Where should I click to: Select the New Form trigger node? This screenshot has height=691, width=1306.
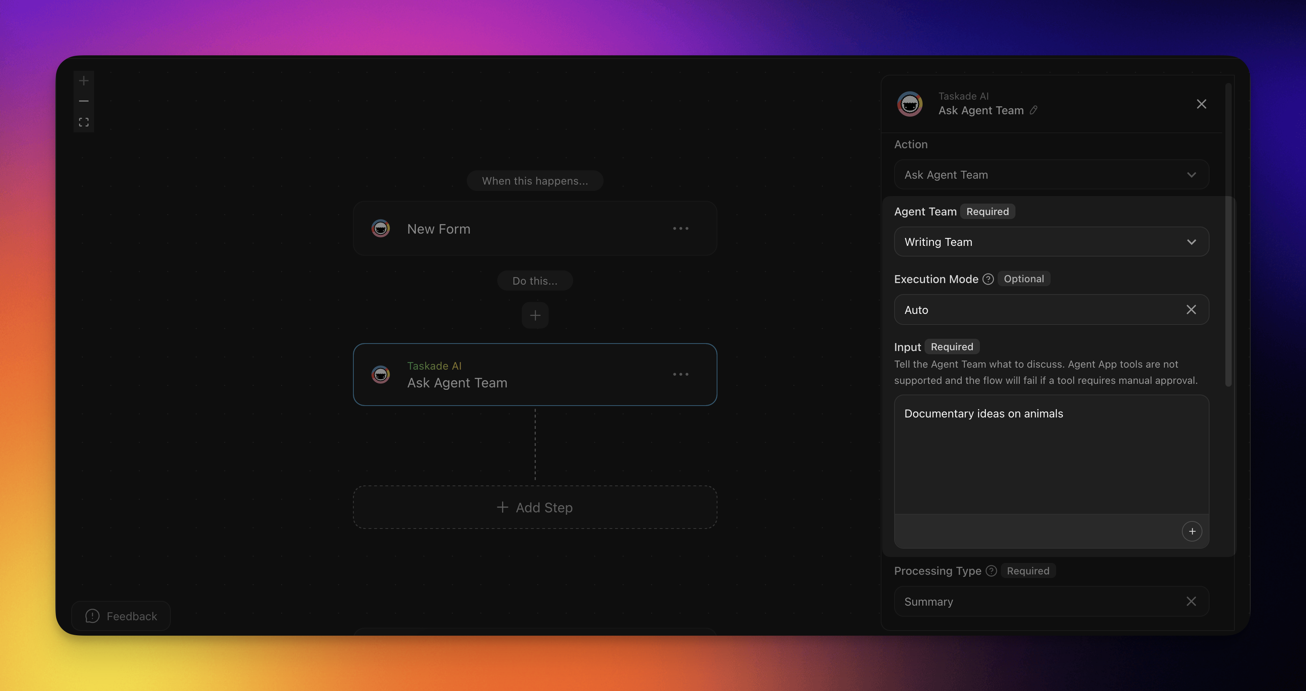pos(507,228)
